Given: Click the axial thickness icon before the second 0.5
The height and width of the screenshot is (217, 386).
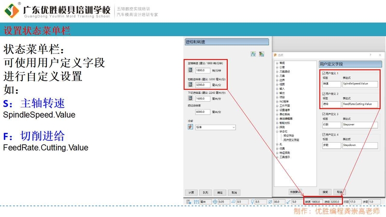Looking at the screenshot, I should click(x=252, y=202).
